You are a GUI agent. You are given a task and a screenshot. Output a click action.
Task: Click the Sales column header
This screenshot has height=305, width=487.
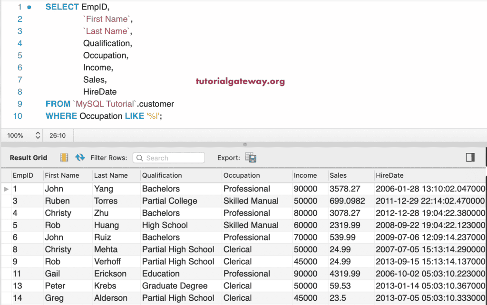pyautogui.click(x=338, y=175)
